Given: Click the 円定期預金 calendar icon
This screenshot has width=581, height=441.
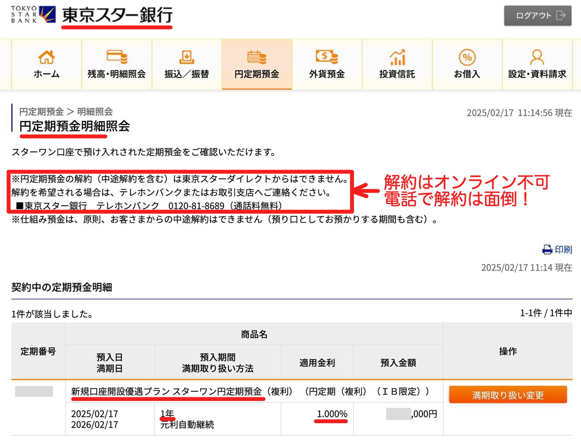Looking at the screenshot, I should coord(257,57).
